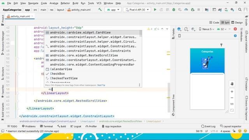This screenshot has height=140, width=249.
Task: Select the pan hand tool in preview
Action: (232, 84)
